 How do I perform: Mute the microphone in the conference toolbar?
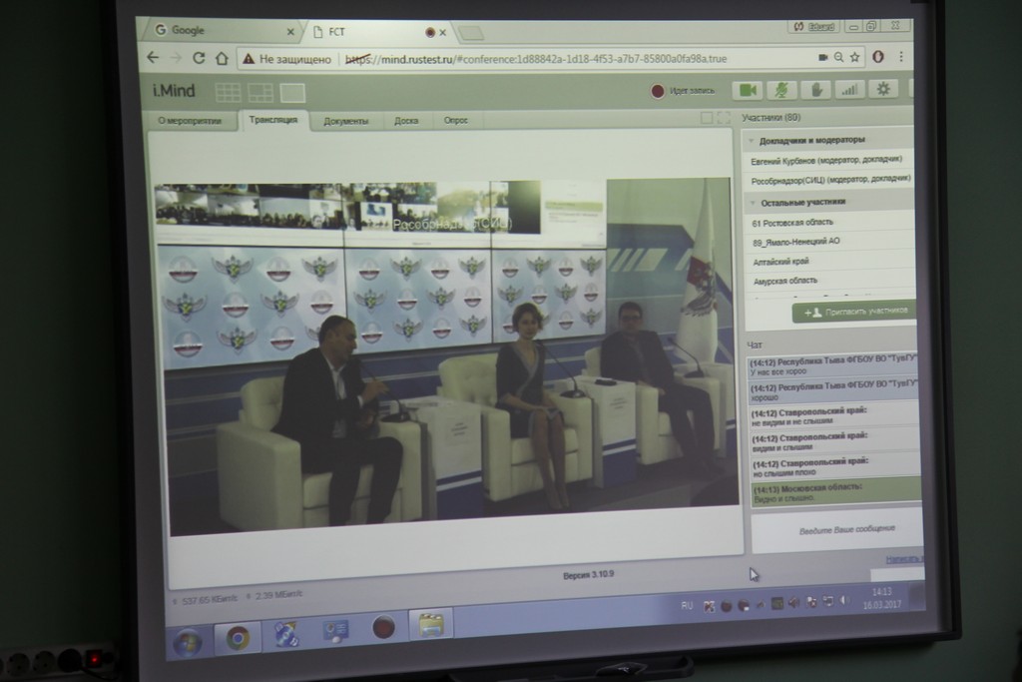point(780,90)
